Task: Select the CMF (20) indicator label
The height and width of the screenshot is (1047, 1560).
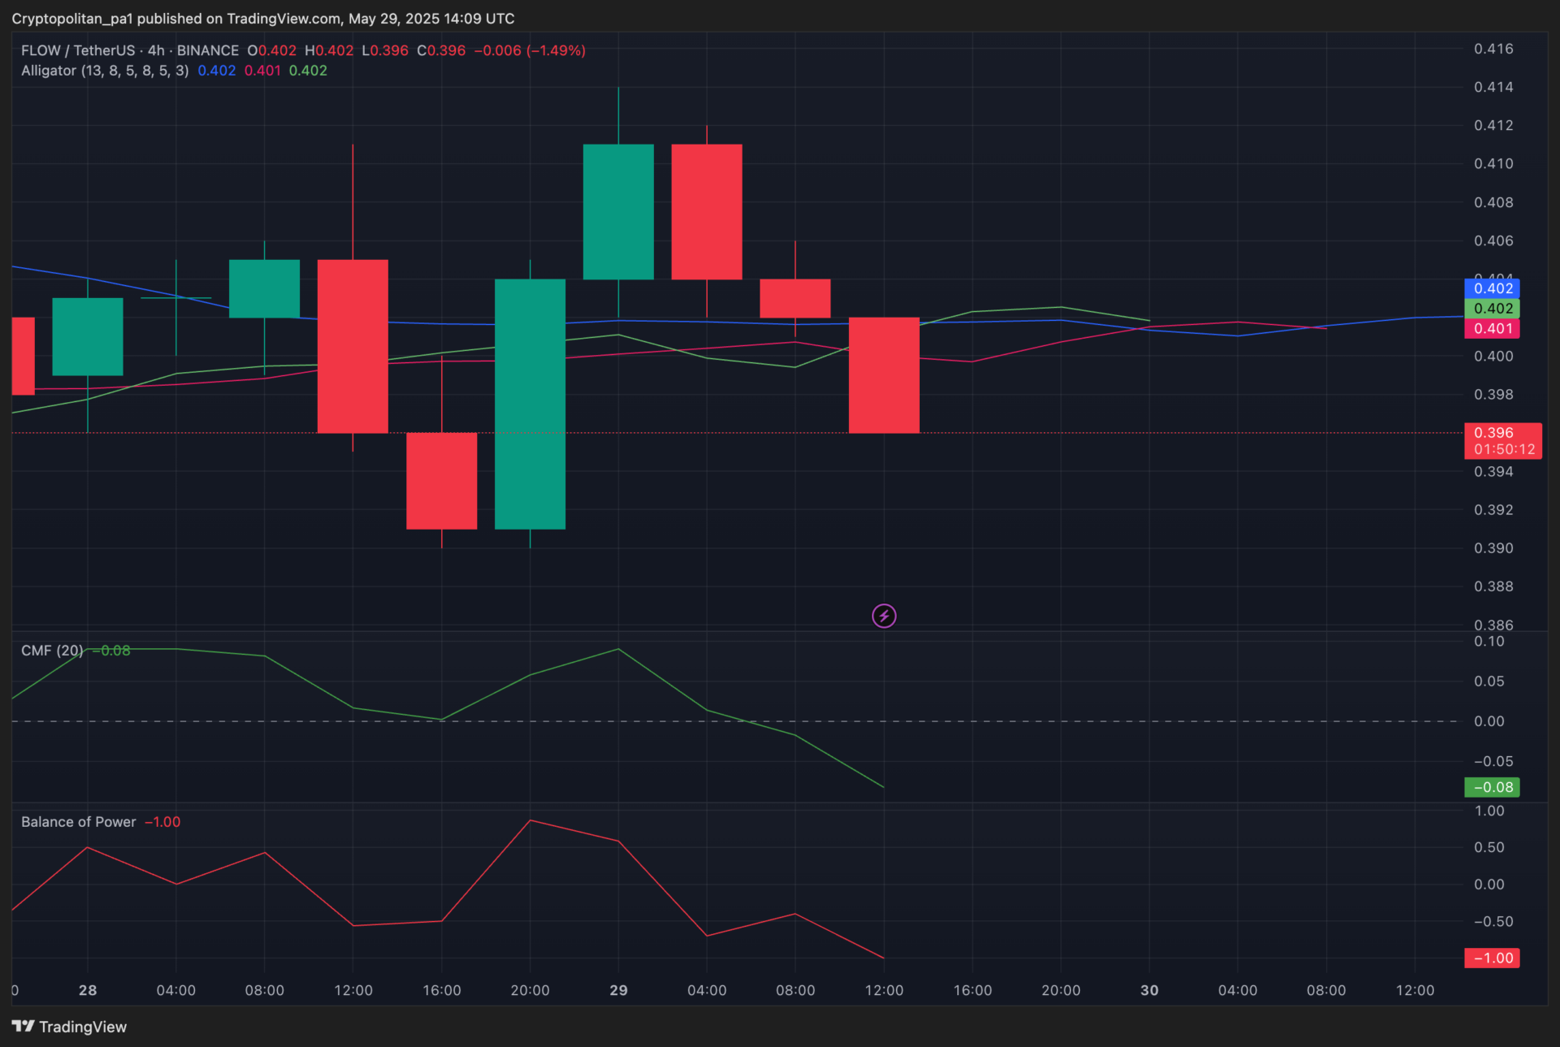Action: point(52,651)
